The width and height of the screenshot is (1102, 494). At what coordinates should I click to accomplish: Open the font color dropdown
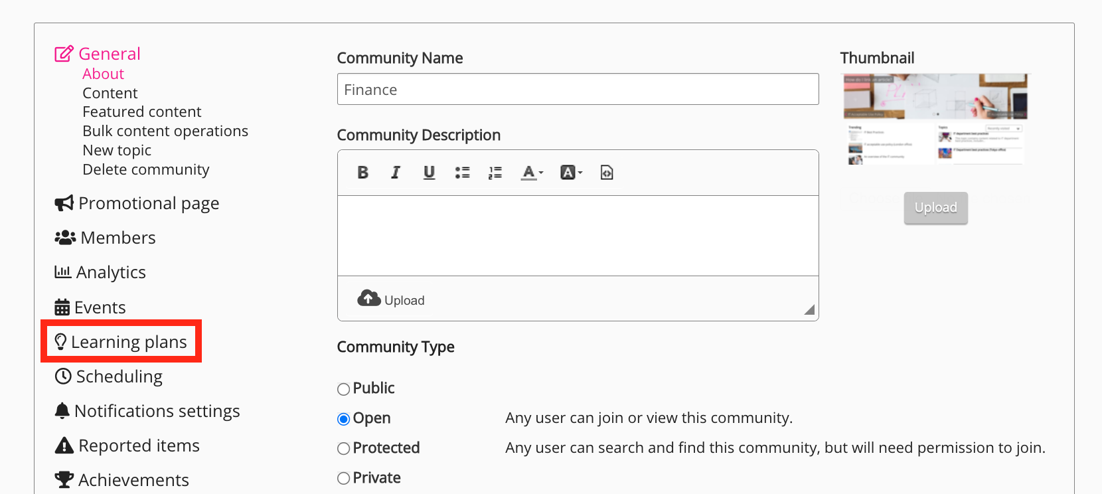[x=532, y=173]
